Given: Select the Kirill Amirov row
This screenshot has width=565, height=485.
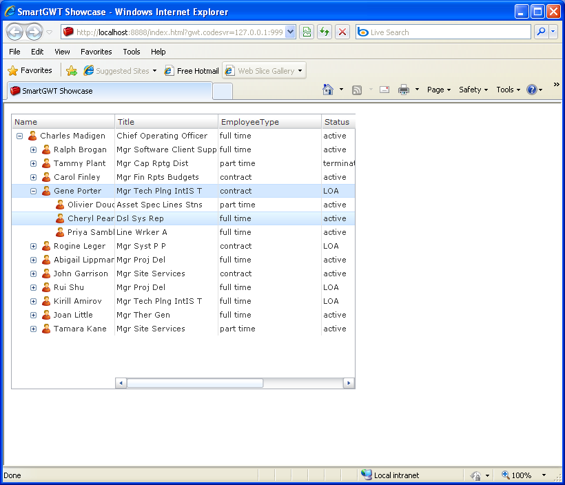Looking at the screenshot, I should [183, 301].
